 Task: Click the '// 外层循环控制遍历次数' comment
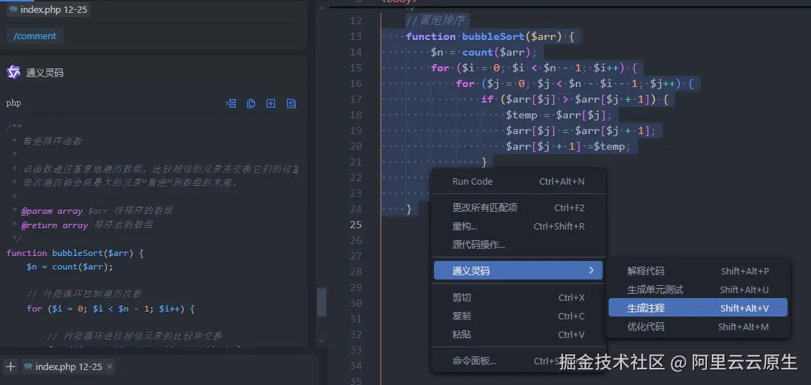click(84, 294)
